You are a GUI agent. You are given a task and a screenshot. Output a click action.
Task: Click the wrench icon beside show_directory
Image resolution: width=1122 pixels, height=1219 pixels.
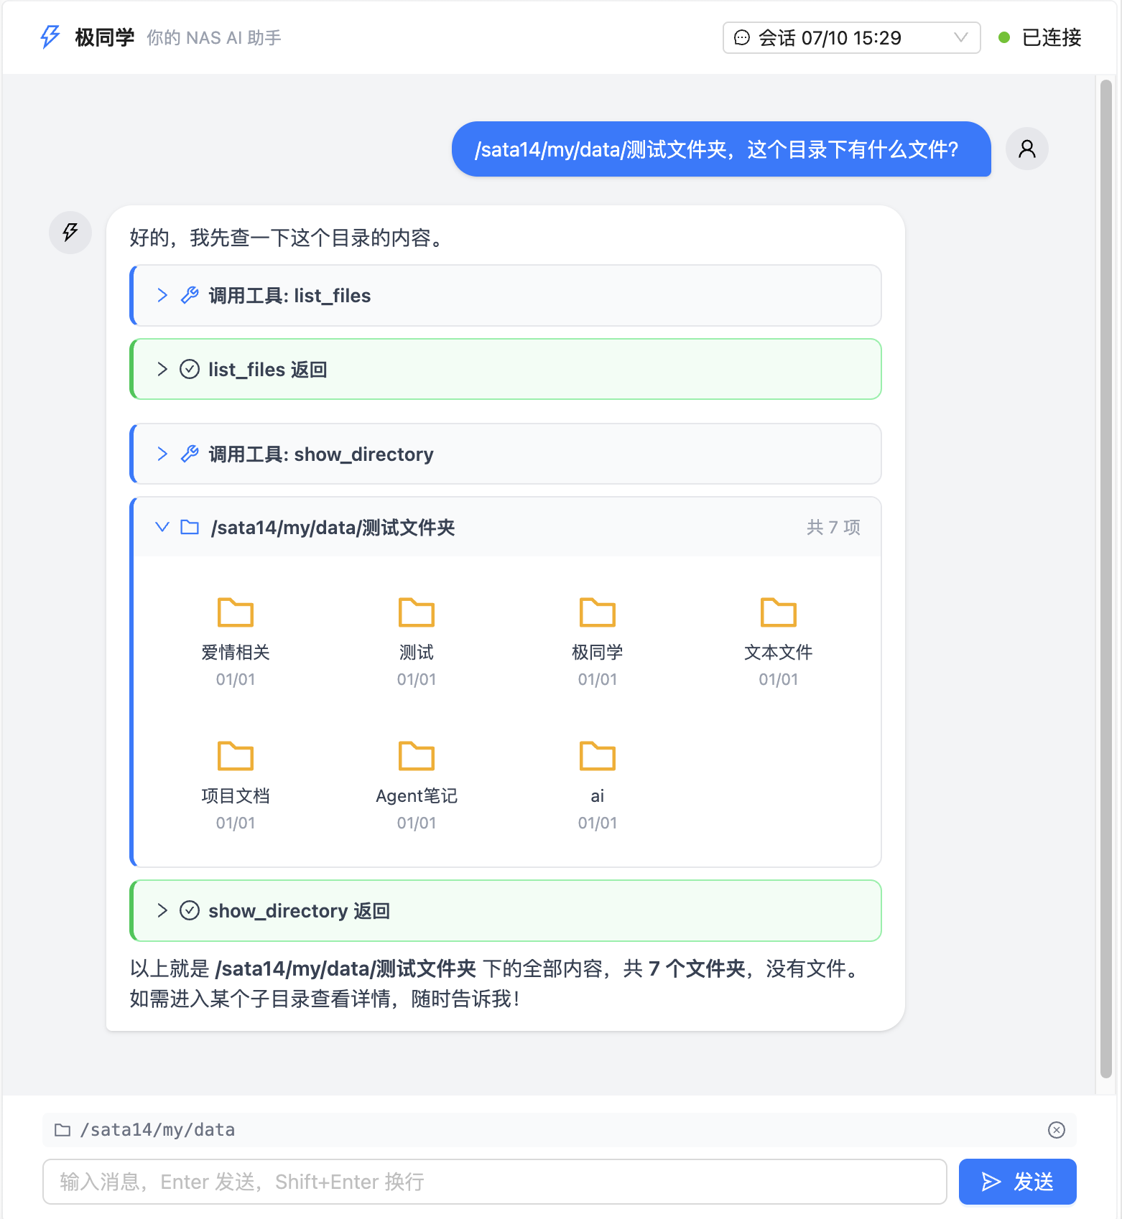click(190, 454)
